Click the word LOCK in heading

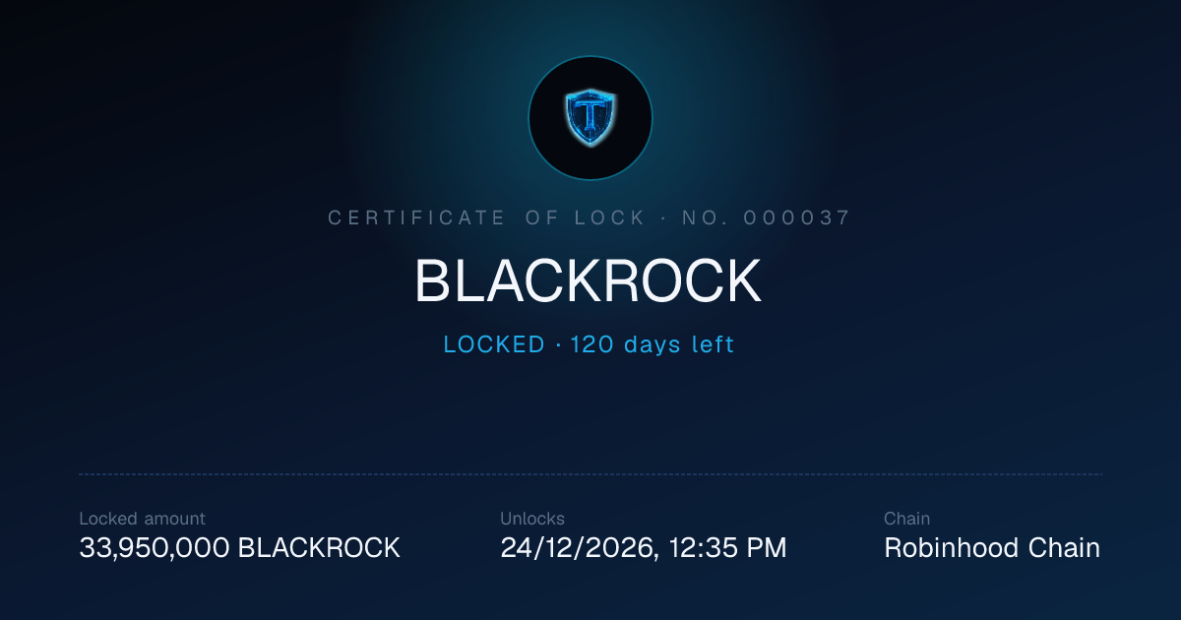coord(612,218)
